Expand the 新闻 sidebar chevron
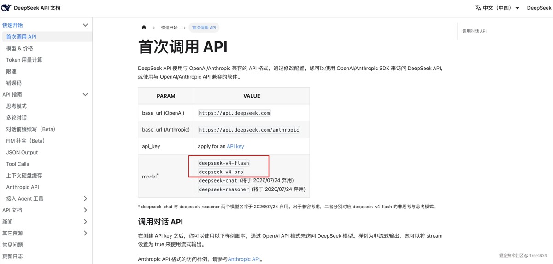 pyautogui.click(x=85, y=222)
